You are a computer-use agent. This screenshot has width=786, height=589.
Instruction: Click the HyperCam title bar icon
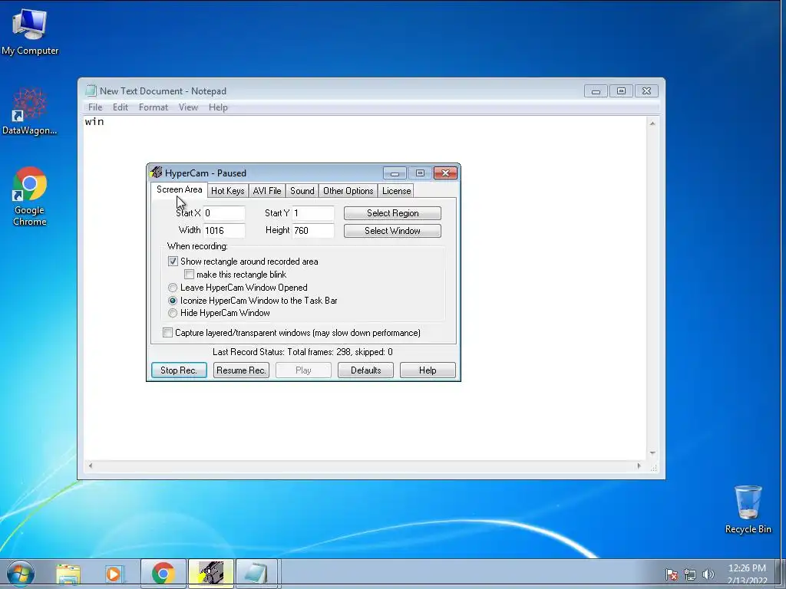157,173
